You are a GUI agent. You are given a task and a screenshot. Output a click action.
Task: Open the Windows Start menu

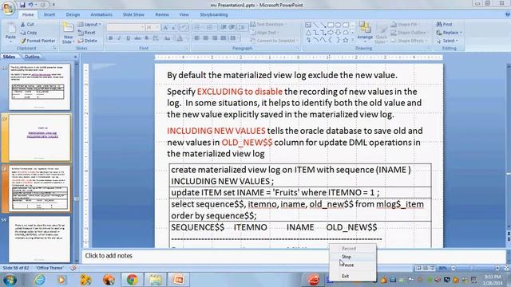click(x=10, y=280)
